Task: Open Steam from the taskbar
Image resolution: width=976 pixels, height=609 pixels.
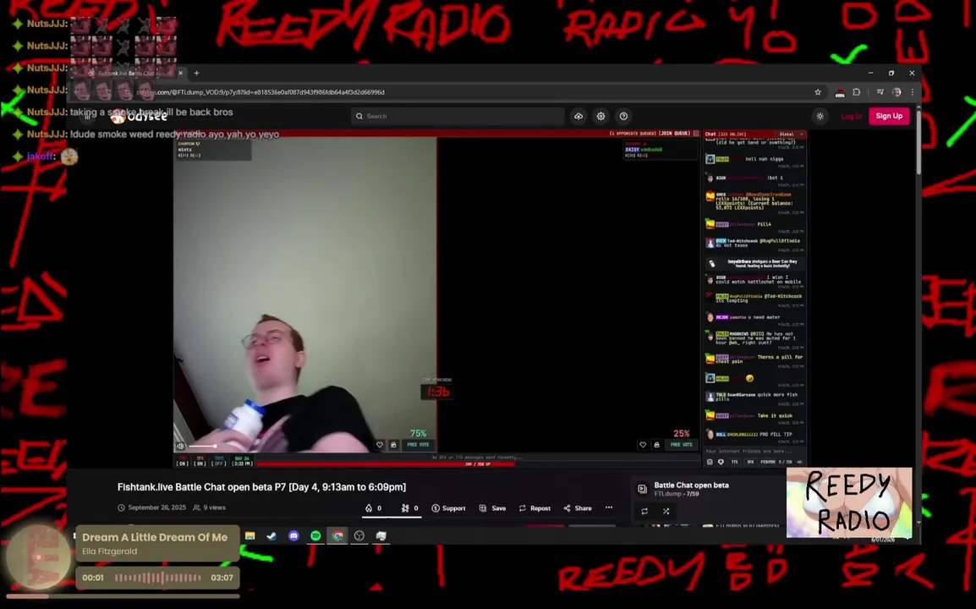Action: (x=272, y=536)
